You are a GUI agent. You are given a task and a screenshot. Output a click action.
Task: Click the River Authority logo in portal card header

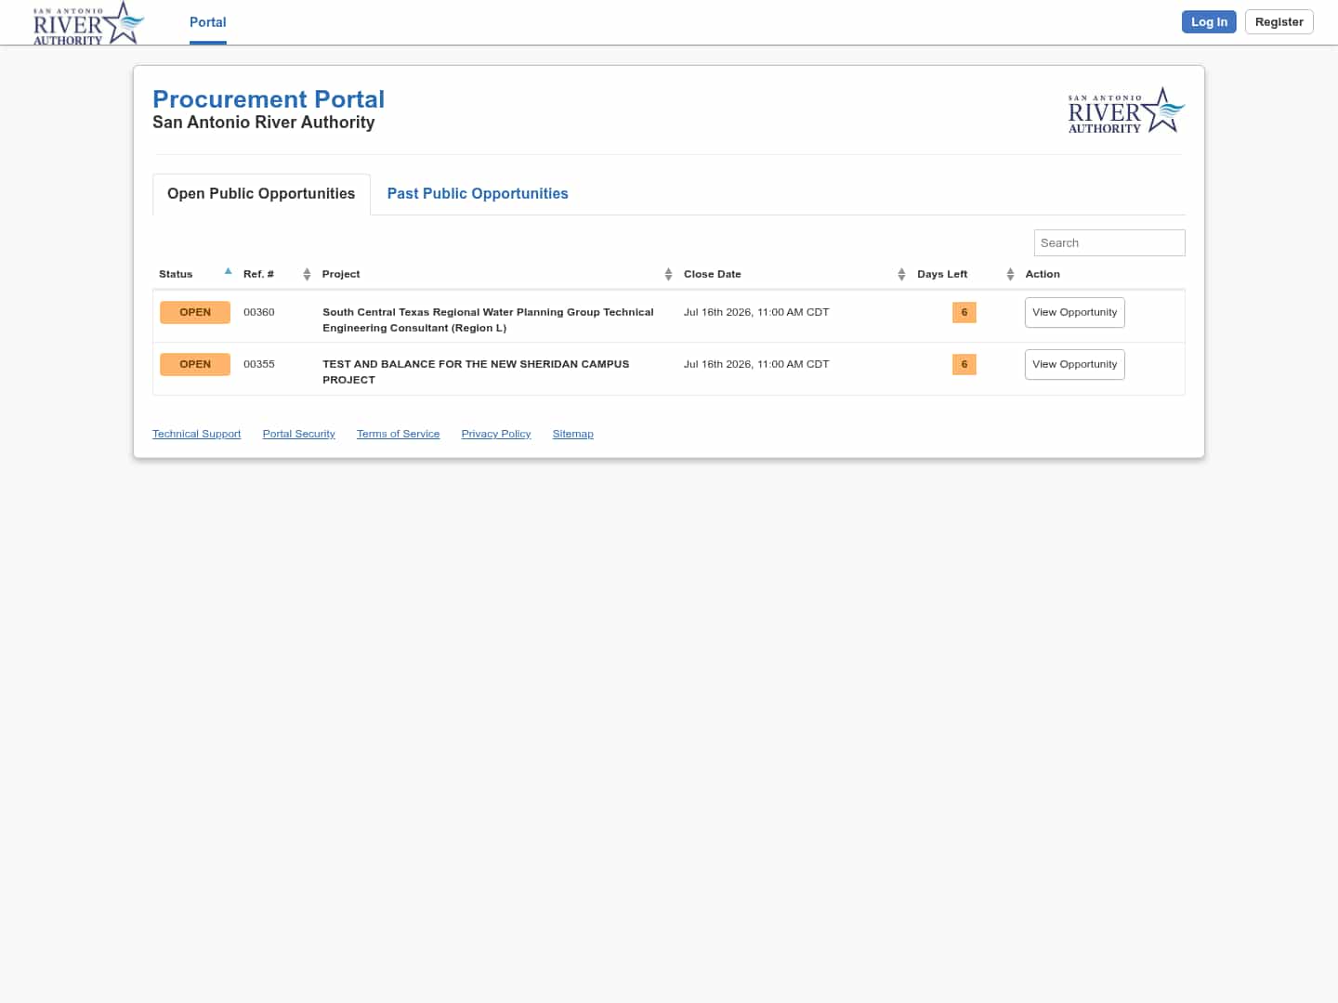(1126, 111)
